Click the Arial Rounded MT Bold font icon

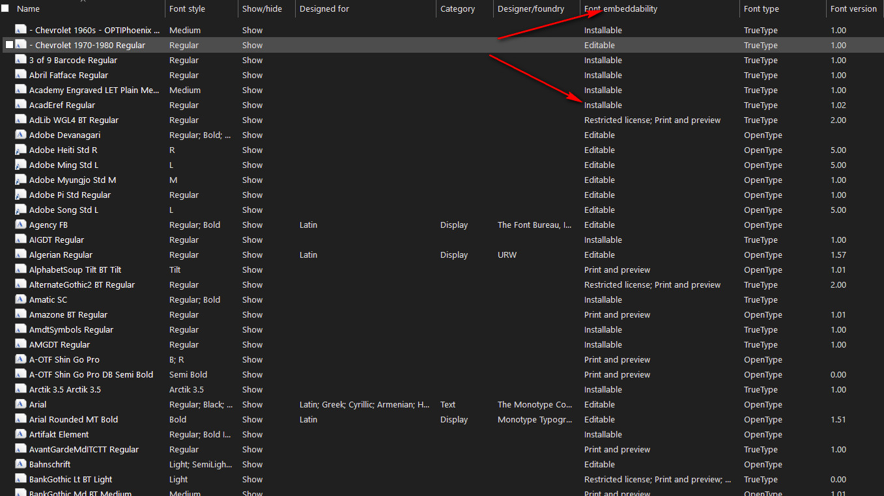[21, 419]
